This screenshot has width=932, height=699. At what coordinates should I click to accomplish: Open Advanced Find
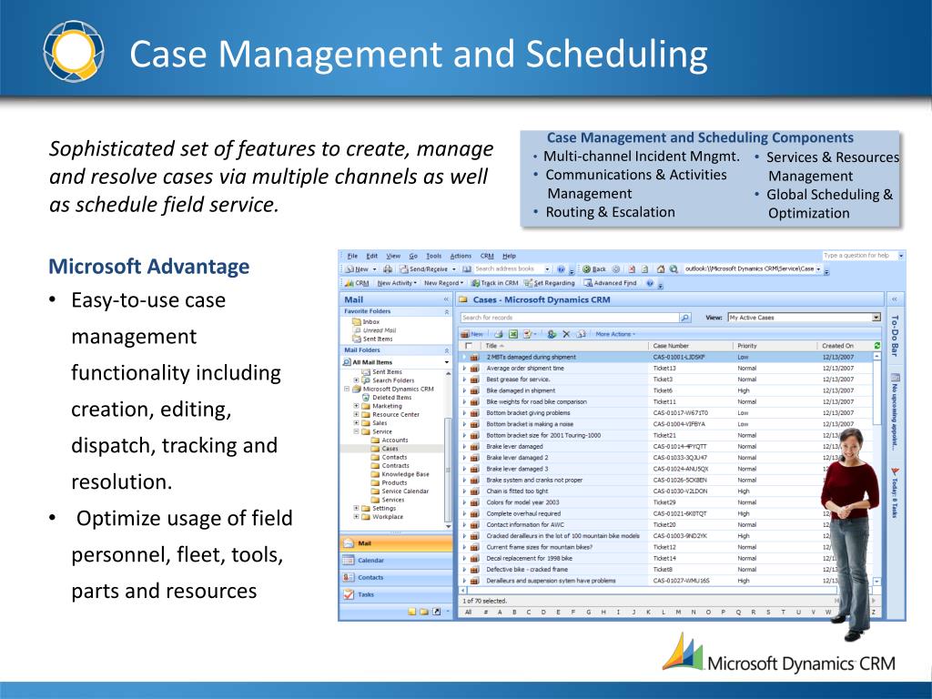(610, 284)
